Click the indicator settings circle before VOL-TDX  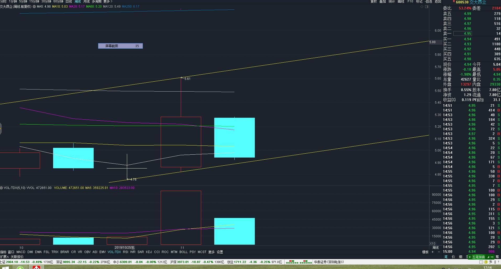pos(2,188)
